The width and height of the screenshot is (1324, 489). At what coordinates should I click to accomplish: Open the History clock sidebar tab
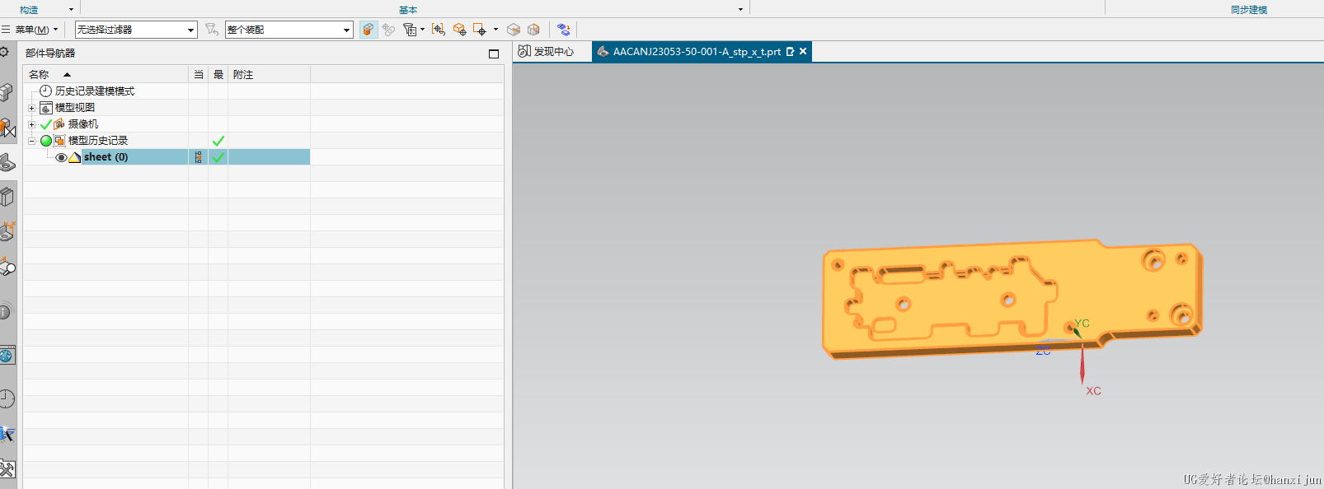7,399
